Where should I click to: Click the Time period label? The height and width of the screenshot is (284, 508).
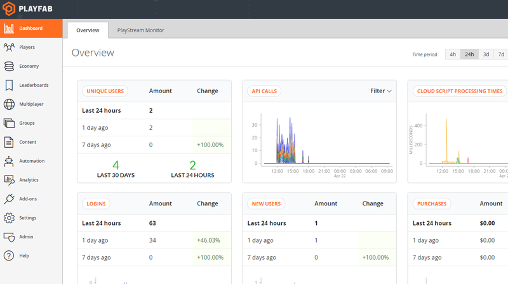pyautogui.click(x=424, y=55)
